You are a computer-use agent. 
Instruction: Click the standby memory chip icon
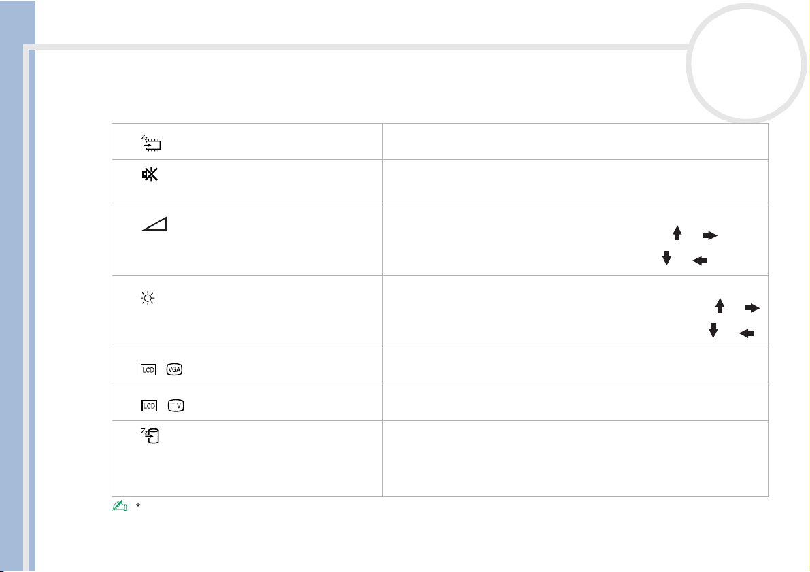tap(151, 143)
